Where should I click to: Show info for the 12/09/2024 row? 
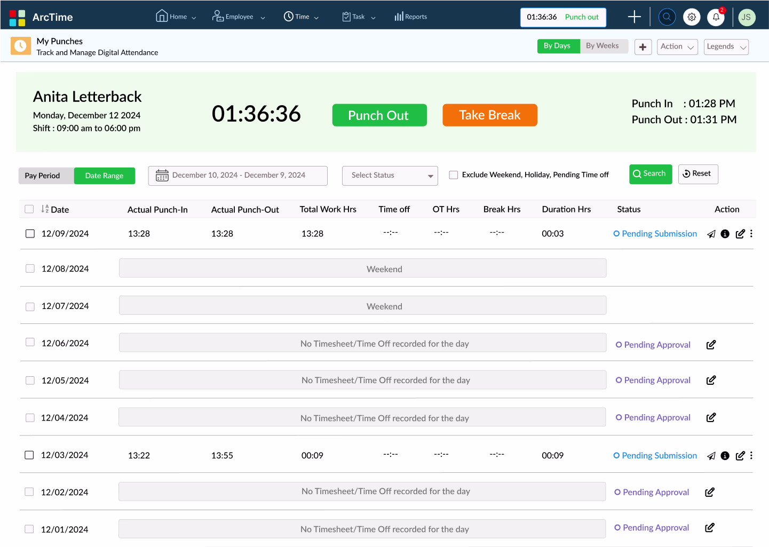(x=725, y=234)
